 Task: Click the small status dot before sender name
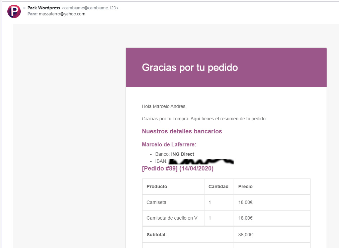24,8
